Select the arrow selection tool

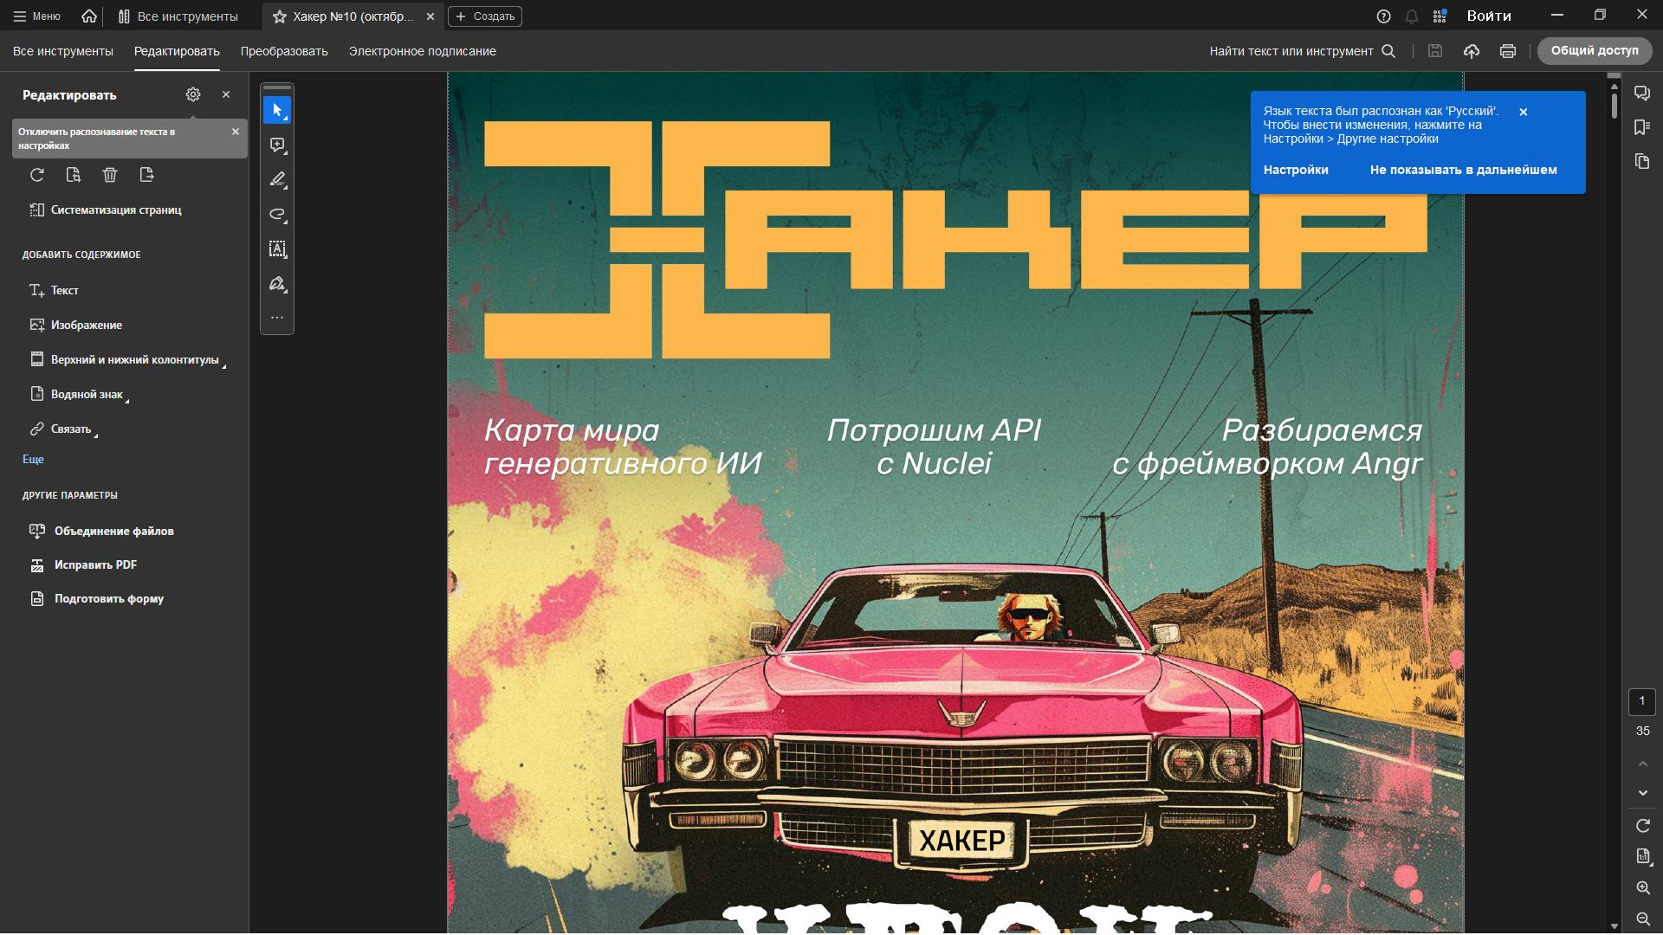click(277, 111)
